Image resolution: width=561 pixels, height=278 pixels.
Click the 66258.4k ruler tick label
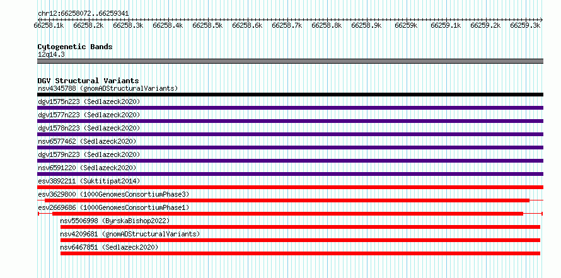pos(168,25)
